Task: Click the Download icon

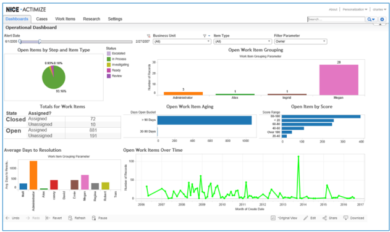Action: coord(345,218)
